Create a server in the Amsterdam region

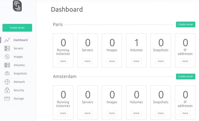(x=186, y=76)
